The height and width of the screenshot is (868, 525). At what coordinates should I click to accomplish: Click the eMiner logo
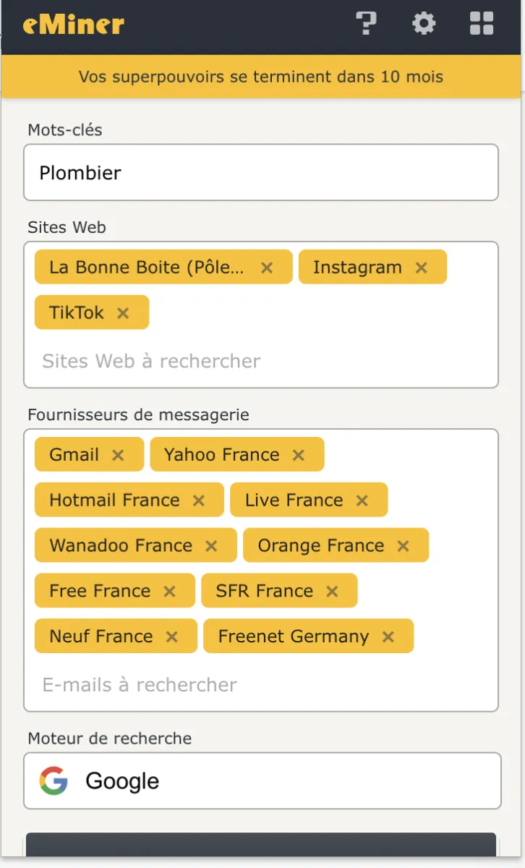pyautogui.click(x=73, y=25)
